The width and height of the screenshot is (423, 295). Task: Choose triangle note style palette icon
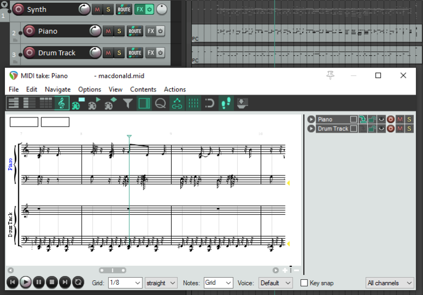click(94, 103)
